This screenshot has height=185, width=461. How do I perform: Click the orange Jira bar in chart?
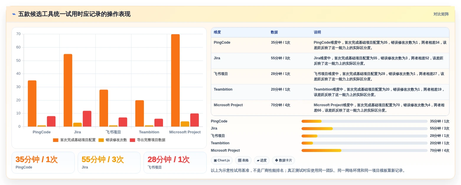(x=68, y=90)
